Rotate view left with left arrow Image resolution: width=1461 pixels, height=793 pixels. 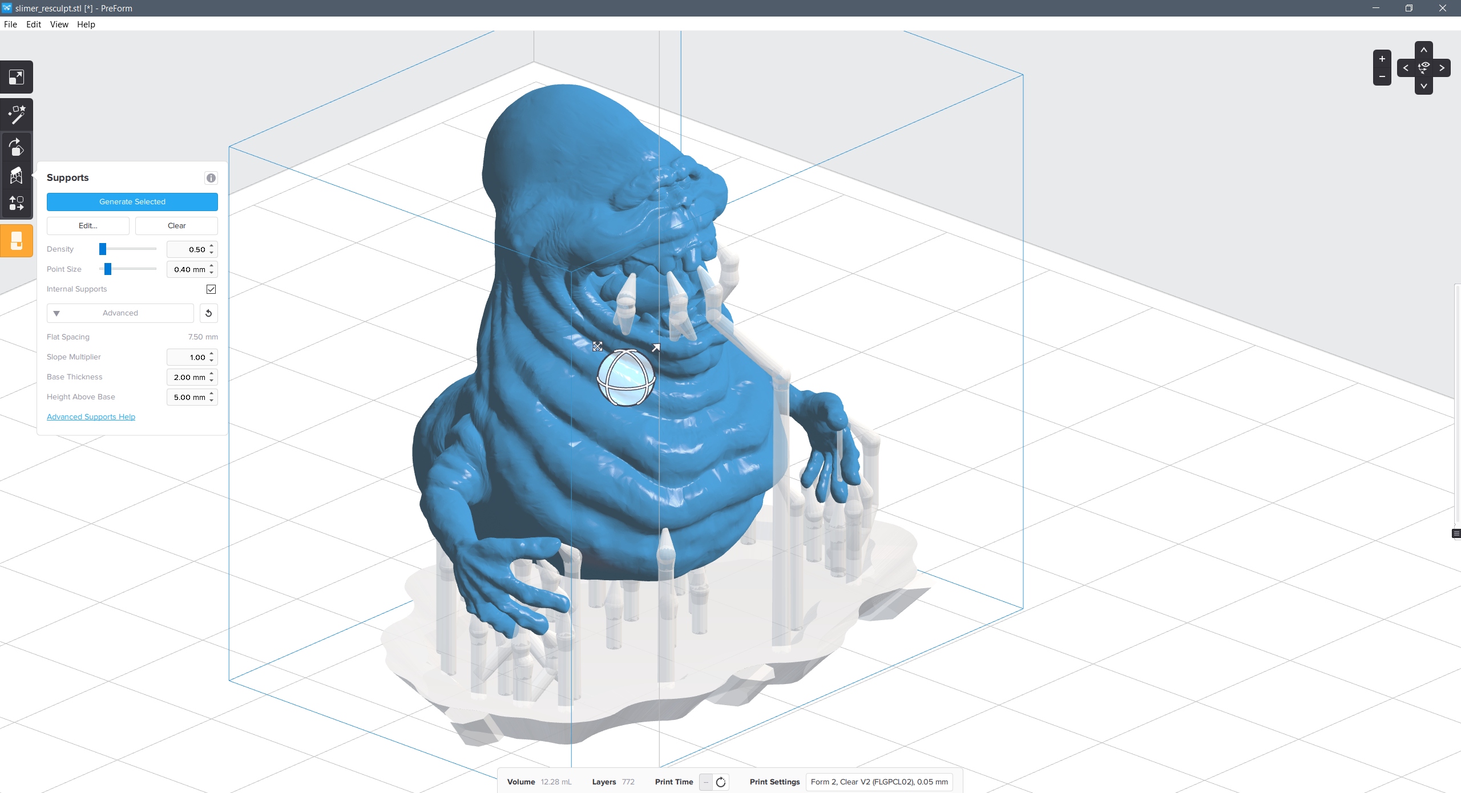[1406, 68]
